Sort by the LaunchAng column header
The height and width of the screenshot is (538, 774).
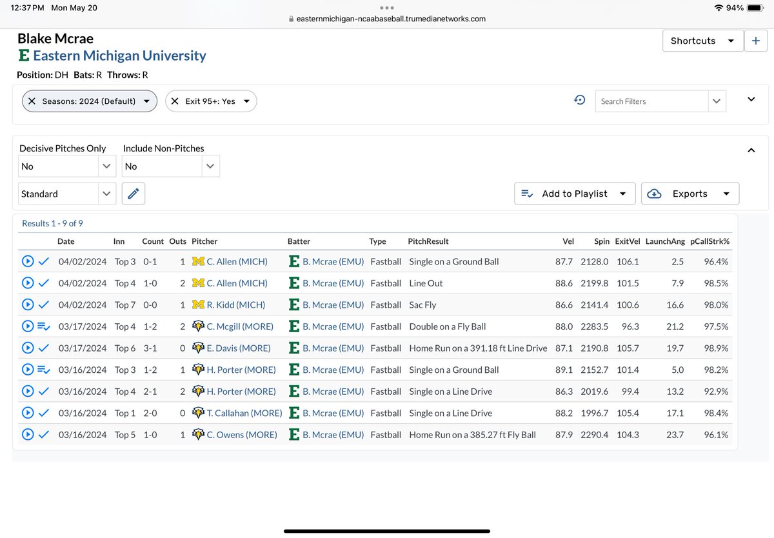tap(665, 241)
